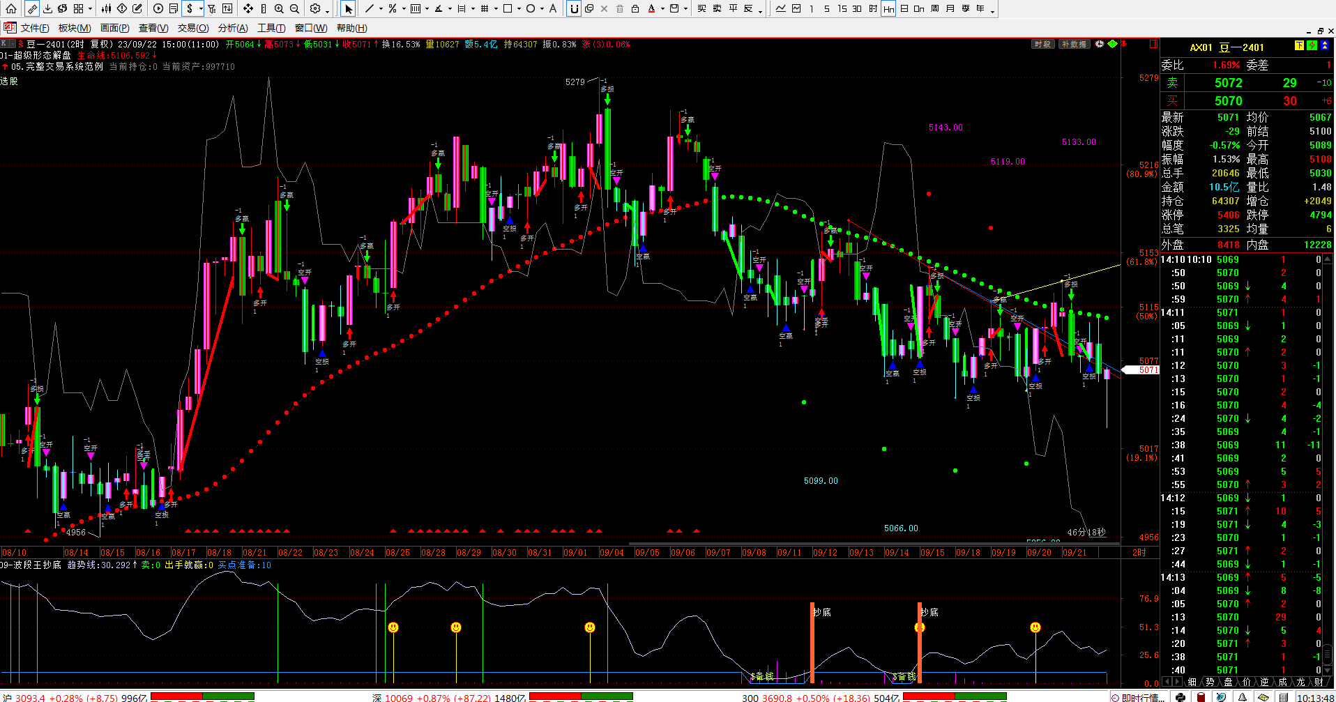Select the text annotation A tool
1336x702 pixels.
click(x=553, y=8)
